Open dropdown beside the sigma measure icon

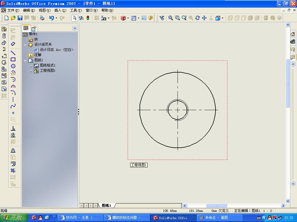(108, 18)
